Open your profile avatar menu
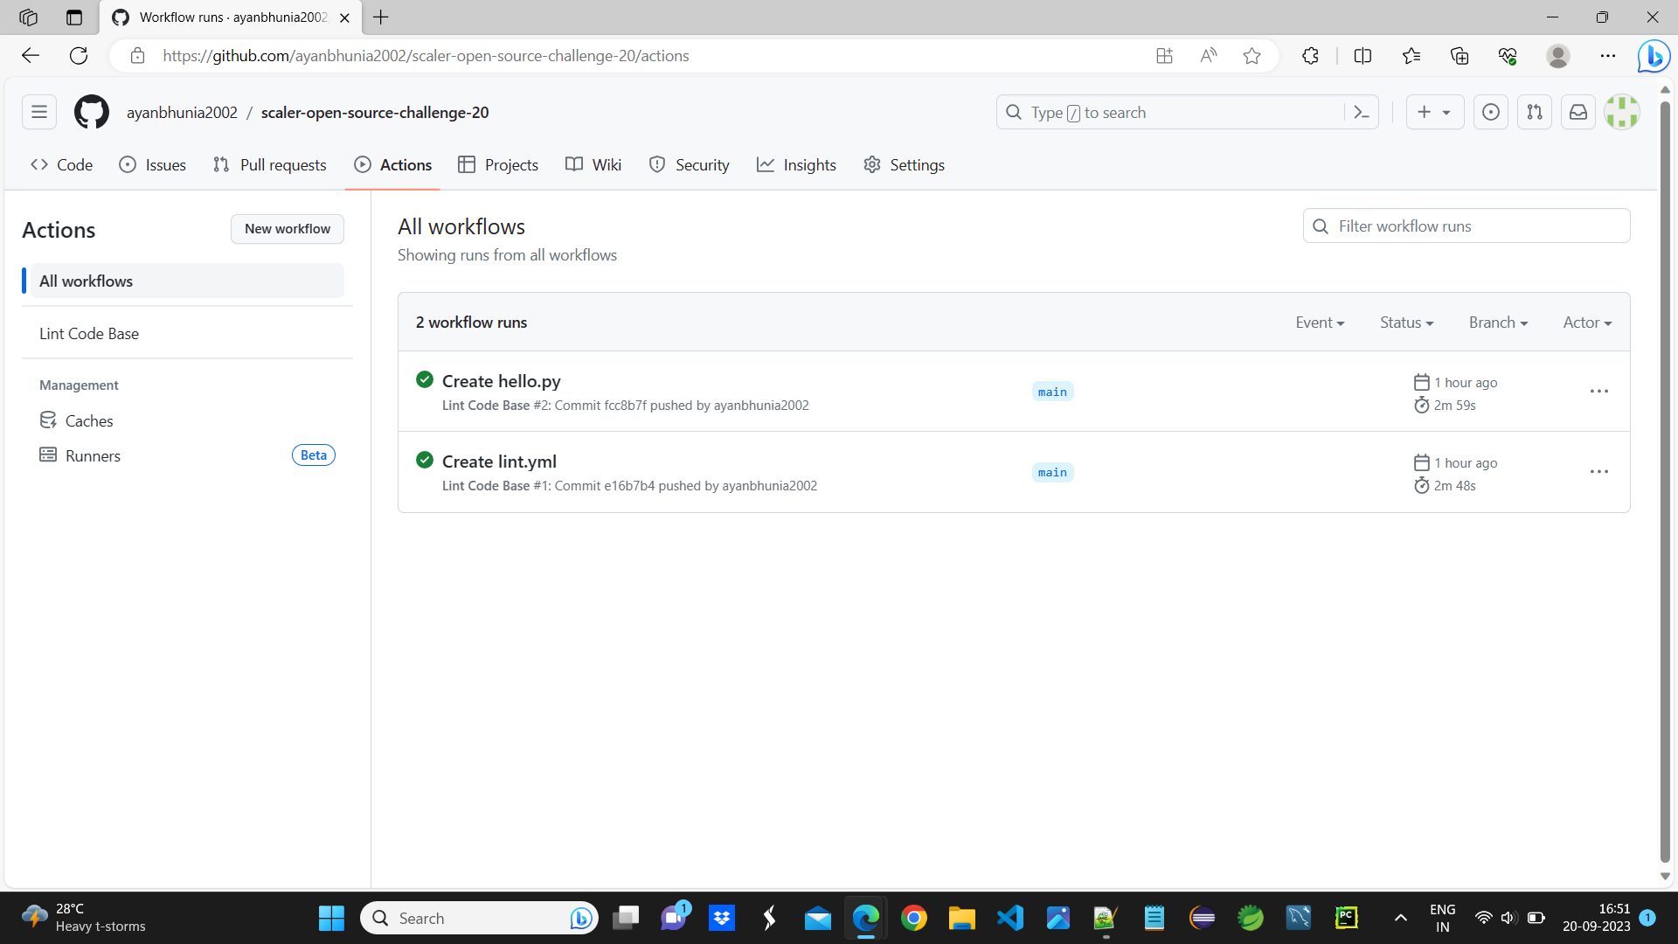 [1622, 112]
